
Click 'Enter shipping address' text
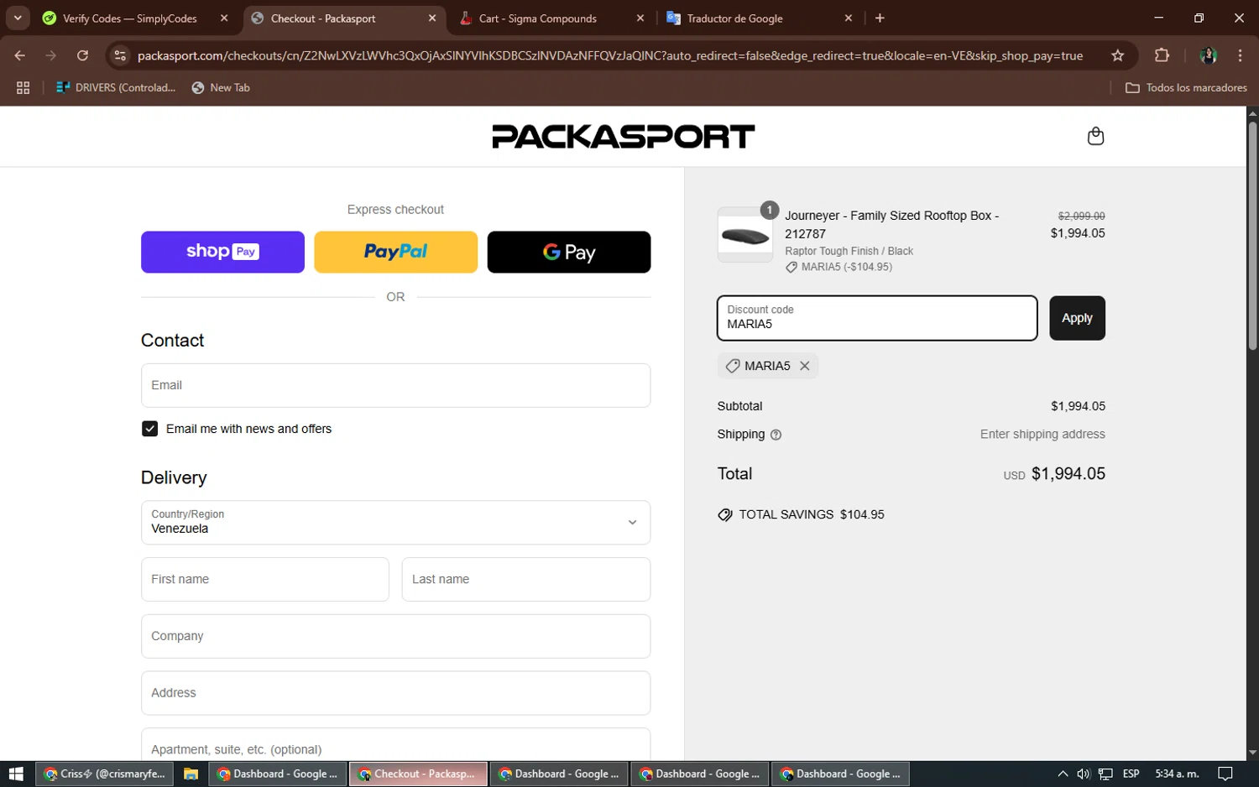(x=1042, y=435)
